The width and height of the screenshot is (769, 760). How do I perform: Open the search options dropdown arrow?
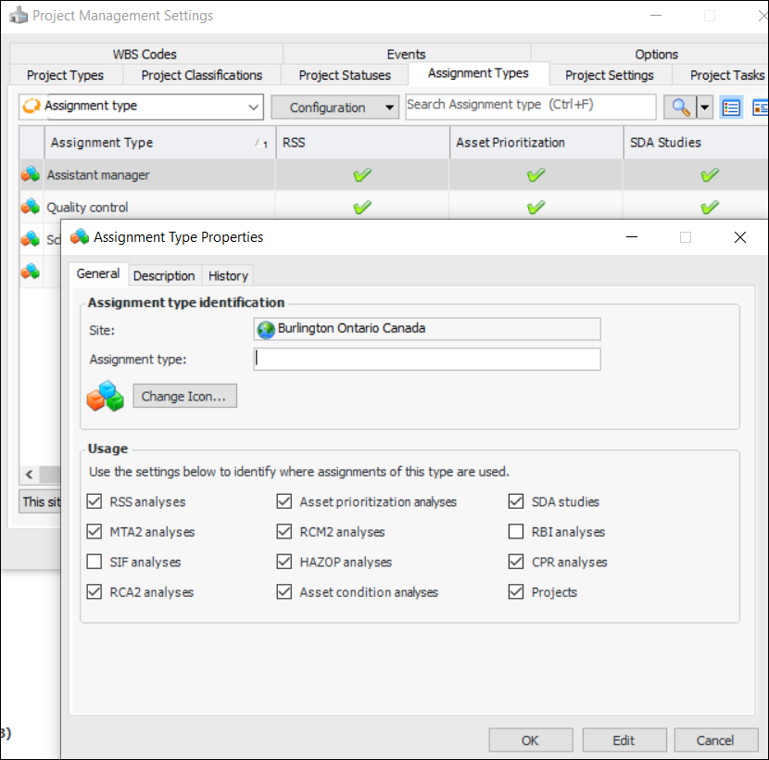click(705, 108)
